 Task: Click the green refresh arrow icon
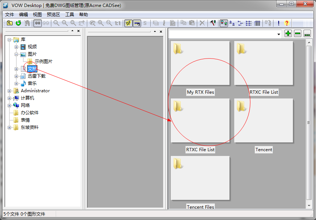click(18, 23)
